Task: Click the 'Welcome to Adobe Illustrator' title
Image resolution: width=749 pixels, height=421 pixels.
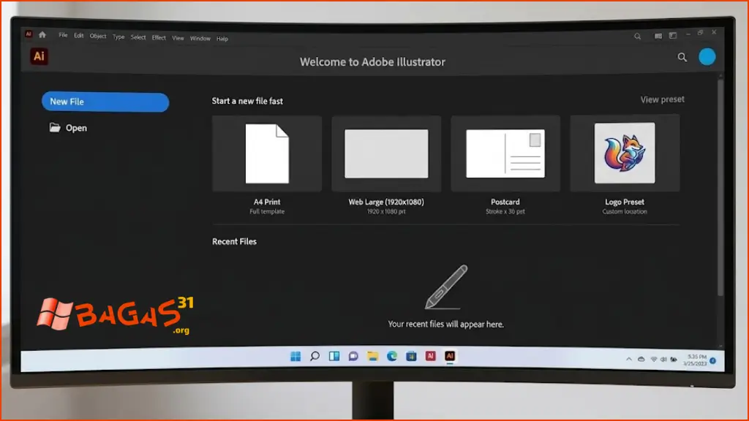Action: pos(372,62)
